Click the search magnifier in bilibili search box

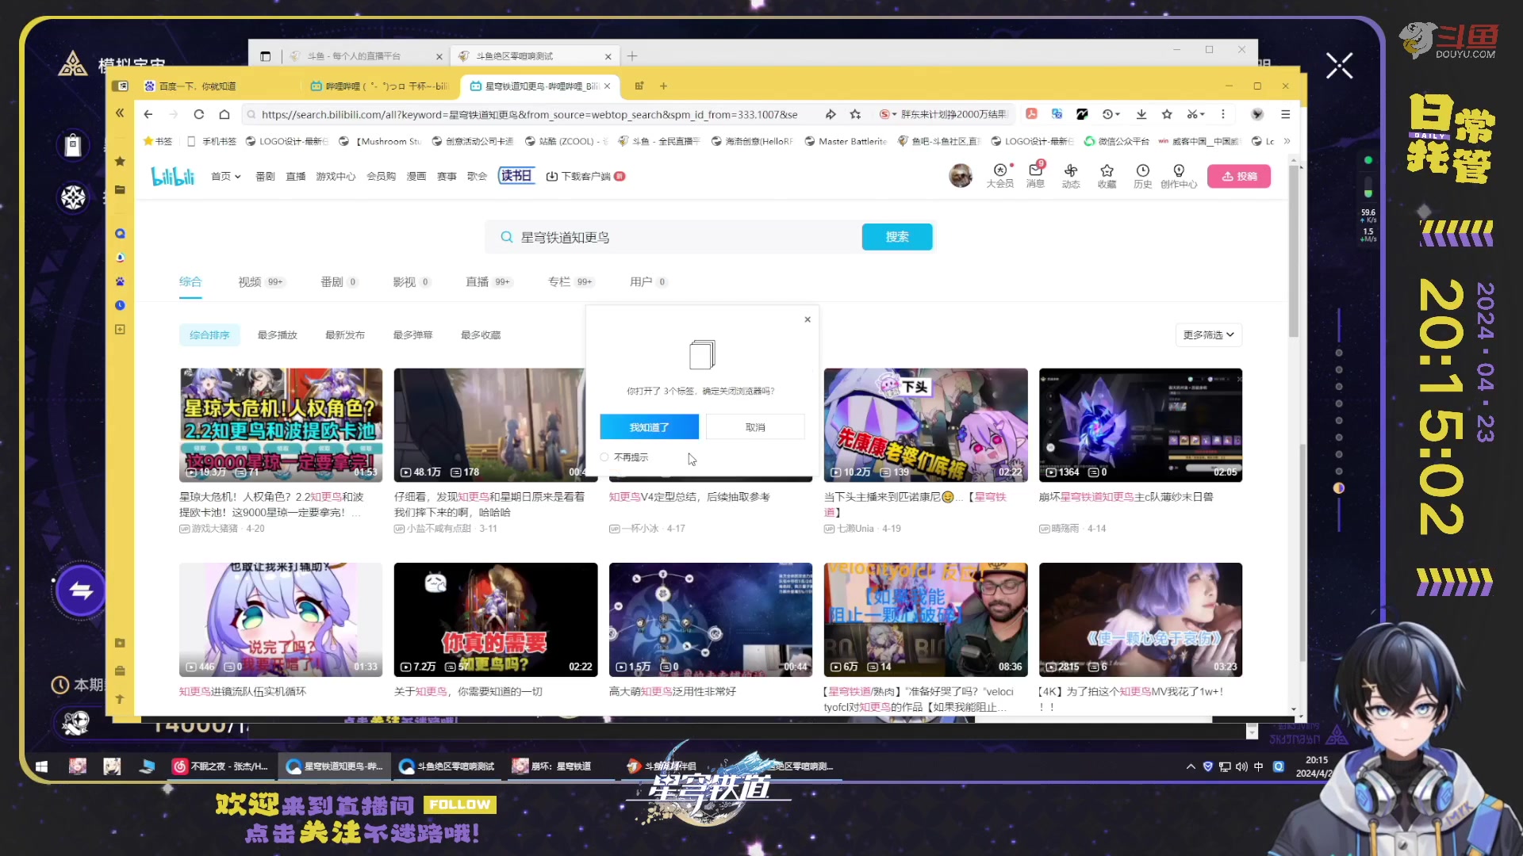pos(506,237)
